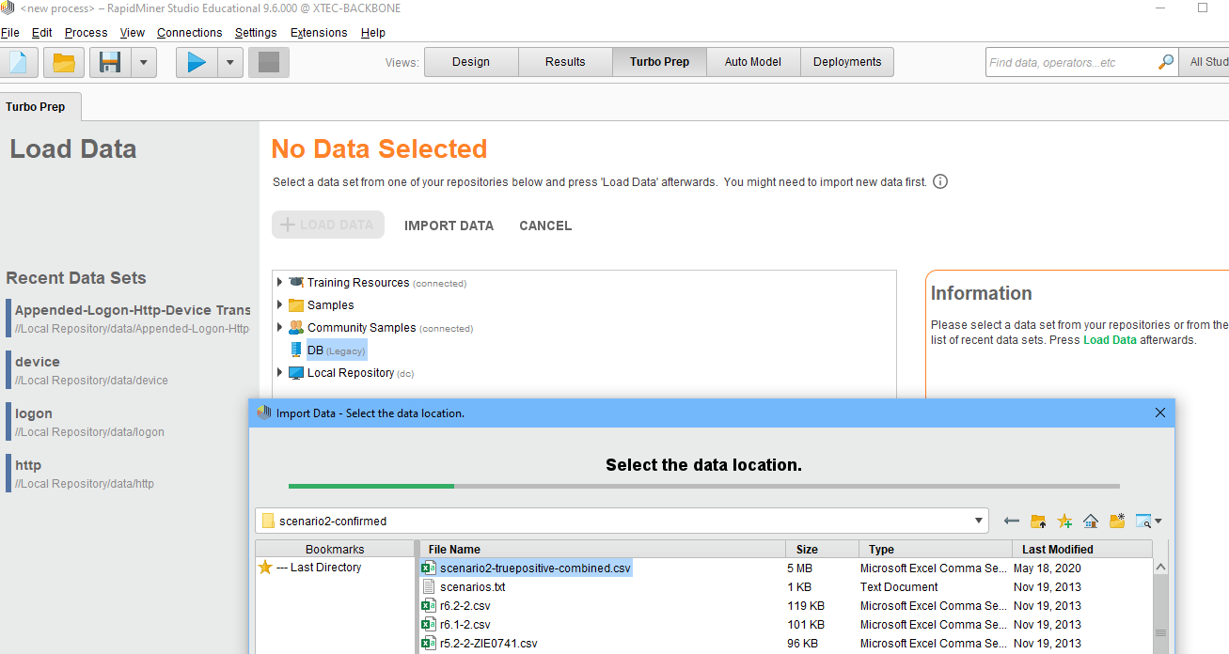Open the View menu
Image resolution: width=1229 pixels, height=654 pixels.
click(x=133, y=32)
